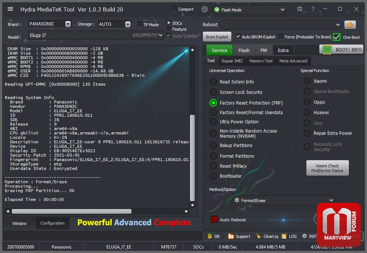This screenshot has width=367, height=253.
Task: Open the Repair IMEI tab
Action: (232, 61)
